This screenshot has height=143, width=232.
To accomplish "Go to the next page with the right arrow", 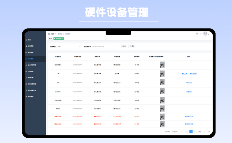I will point(195,132).
